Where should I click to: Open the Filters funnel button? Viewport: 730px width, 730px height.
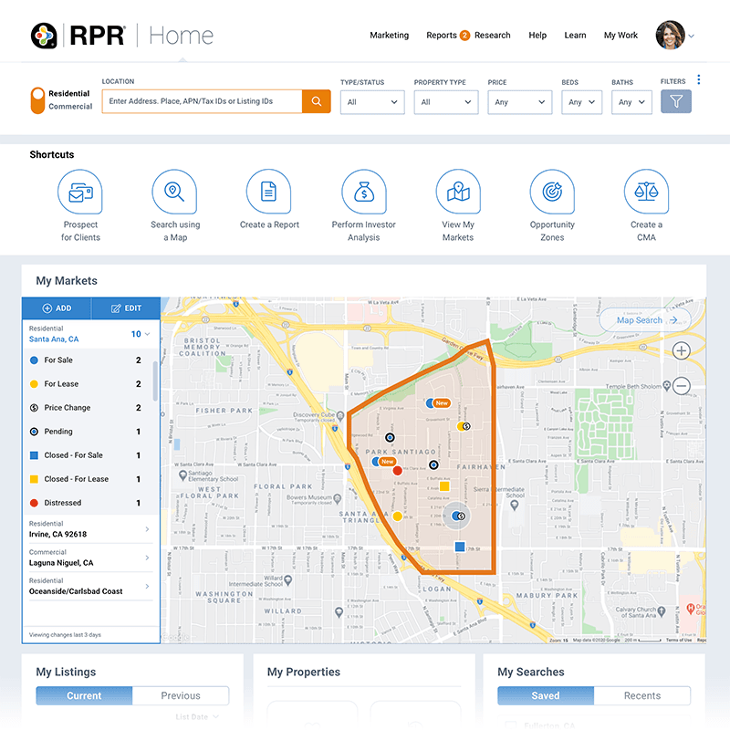click(675, 101)
